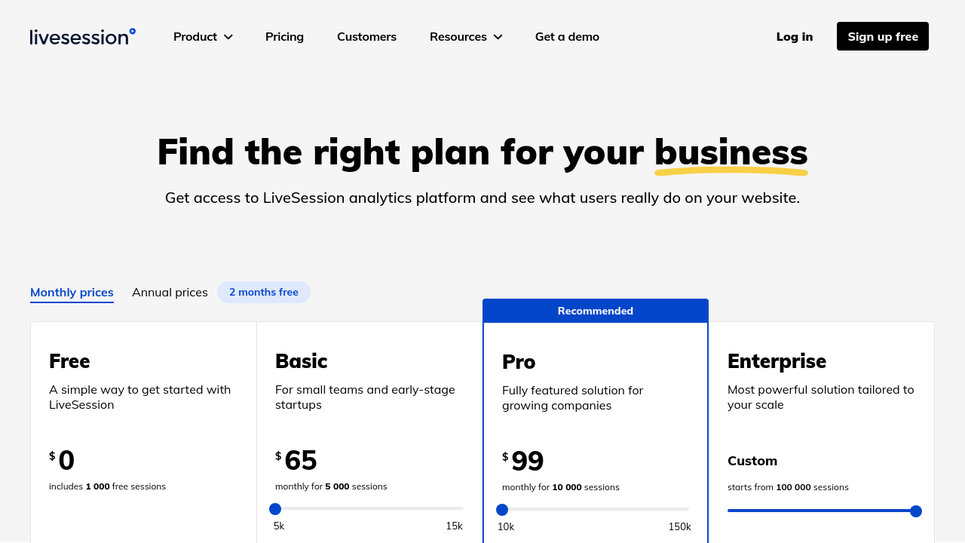Click the Recommended banner on Pro
This screenshot has width=965, height=543.
[x=596, y=311]
